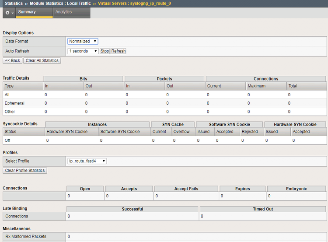
Task: Click the Embryonic connections header
Action: click(x=296, y=189)
